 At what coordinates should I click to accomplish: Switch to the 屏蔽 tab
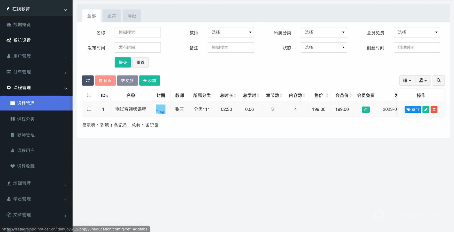coord(132,16)
